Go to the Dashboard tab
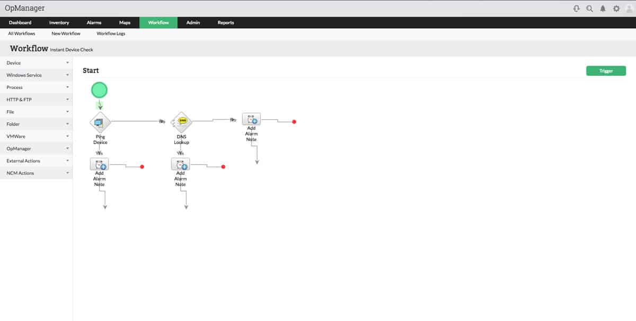636x321 pixels. point(20,23)
